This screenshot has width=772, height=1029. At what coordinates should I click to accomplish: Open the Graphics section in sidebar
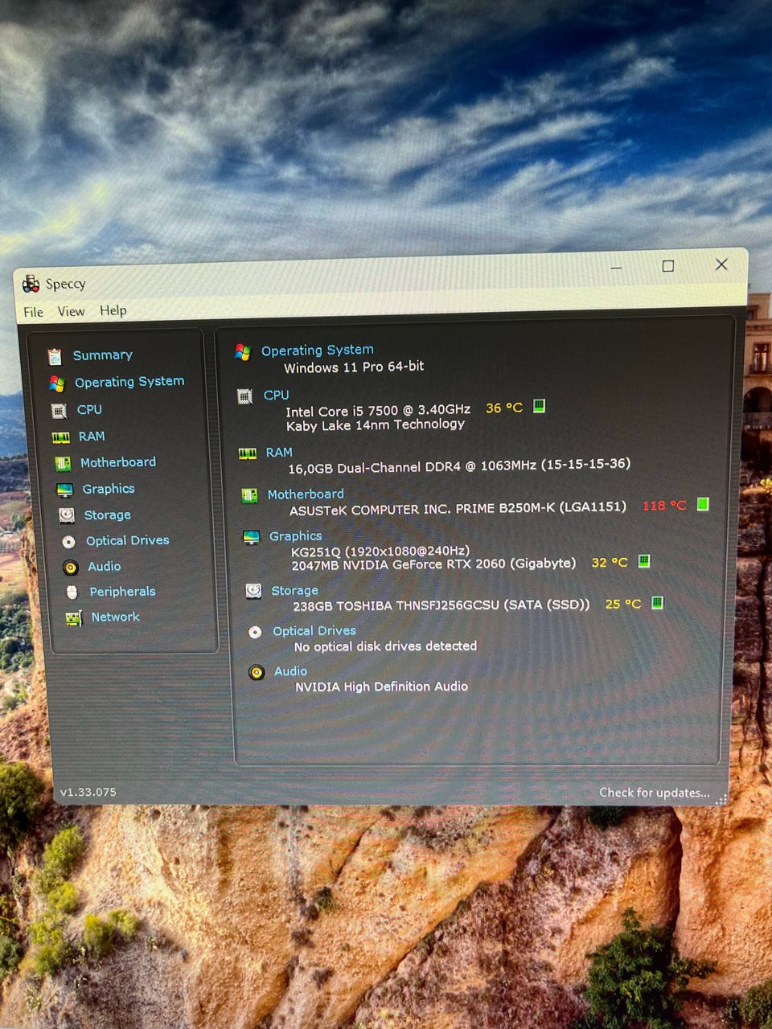click(x=109, y=489)
